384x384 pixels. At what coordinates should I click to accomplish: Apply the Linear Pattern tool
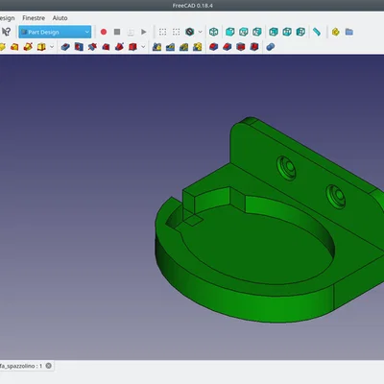[170, 47]
